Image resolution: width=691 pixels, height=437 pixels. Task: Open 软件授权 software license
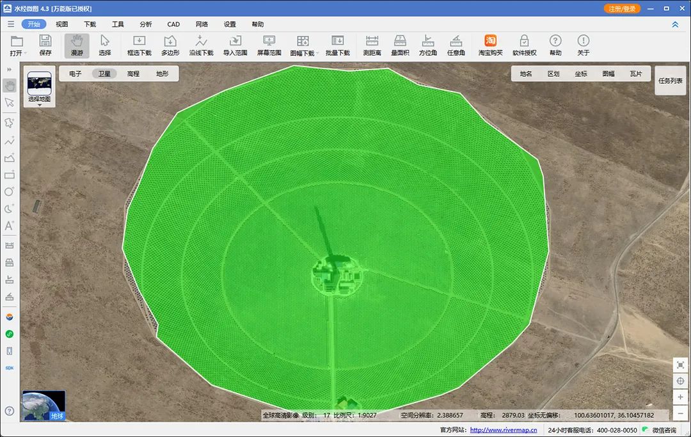click(525, 46)
